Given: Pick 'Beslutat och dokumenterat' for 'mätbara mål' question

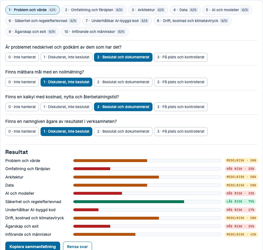Looking at the screenshot, I should click(123, 82).
